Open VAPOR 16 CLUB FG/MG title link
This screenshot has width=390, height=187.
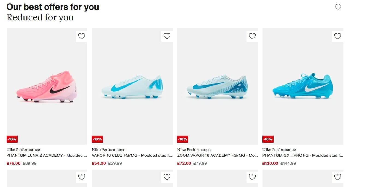point(132,155)
